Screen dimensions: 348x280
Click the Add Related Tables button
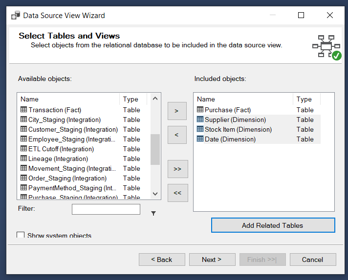[273, 225]
